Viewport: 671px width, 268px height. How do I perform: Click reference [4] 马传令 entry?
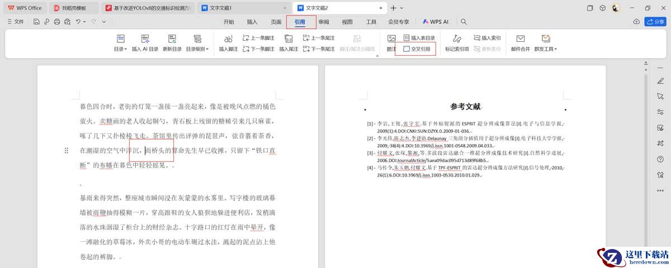coord(465,171)
